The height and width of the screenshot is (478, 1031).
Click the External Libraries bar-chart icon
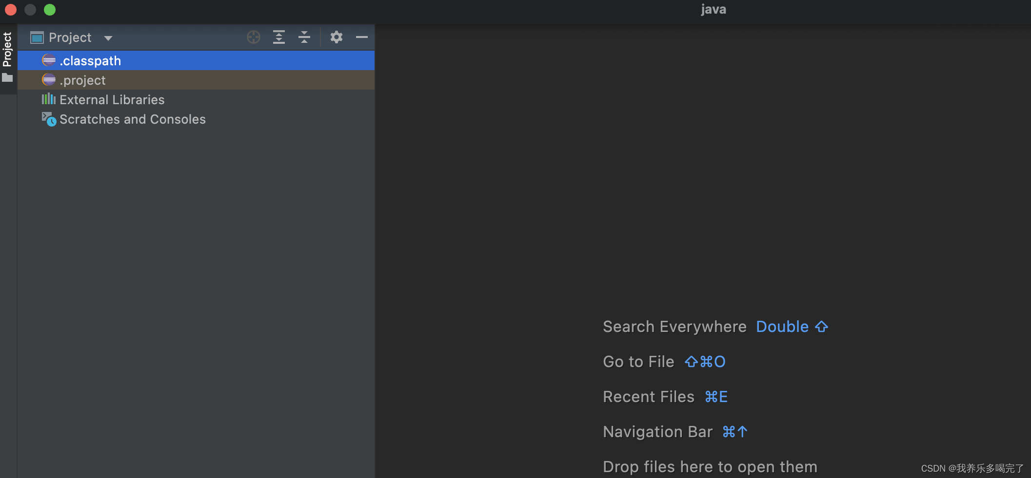tap(49, 99)
